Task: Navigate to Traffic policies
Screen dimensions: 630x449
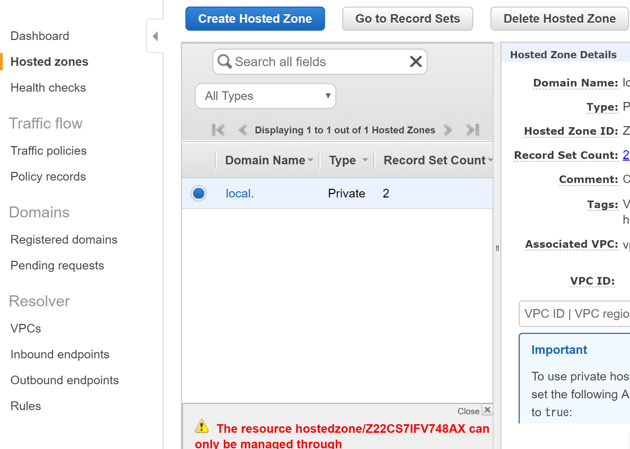Action: pos(49,151)
